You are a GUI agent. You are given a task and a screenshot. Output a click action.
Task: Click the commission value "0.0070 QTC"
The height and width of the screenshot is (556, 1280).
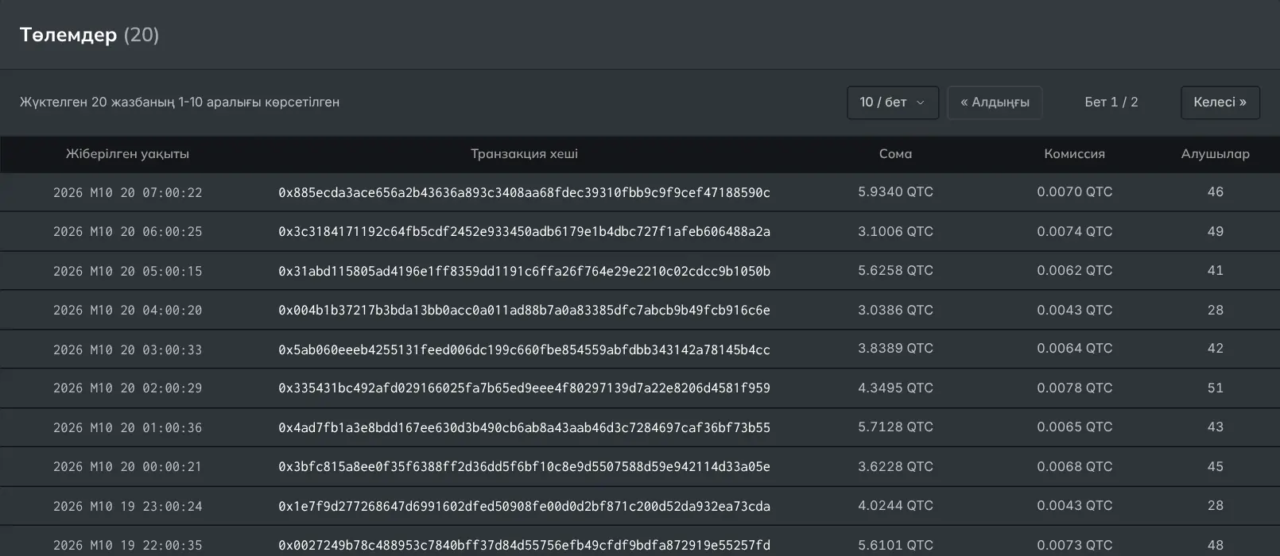click(1075, 192)
